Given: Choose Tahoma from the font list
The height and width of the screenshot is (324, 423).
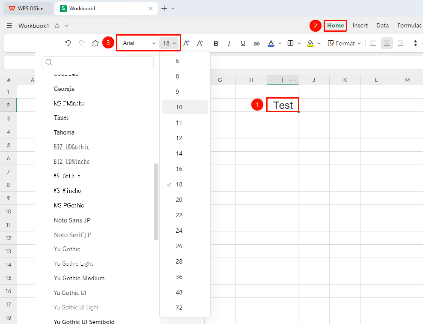Looking at the screenshot, I should pyautogui.click(x=64, y=132).
